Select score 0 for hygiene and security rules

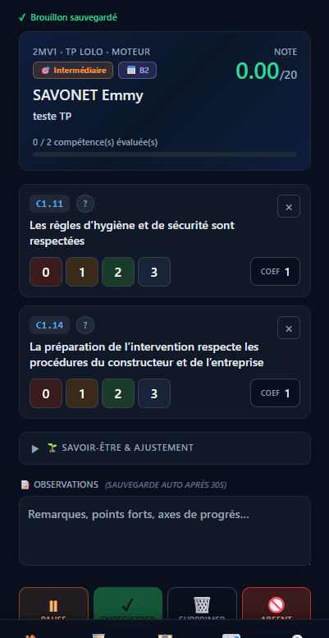pos(46,272)
